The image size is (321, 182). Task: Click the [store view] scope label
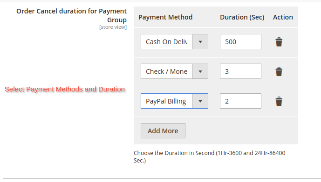(113, 27)
